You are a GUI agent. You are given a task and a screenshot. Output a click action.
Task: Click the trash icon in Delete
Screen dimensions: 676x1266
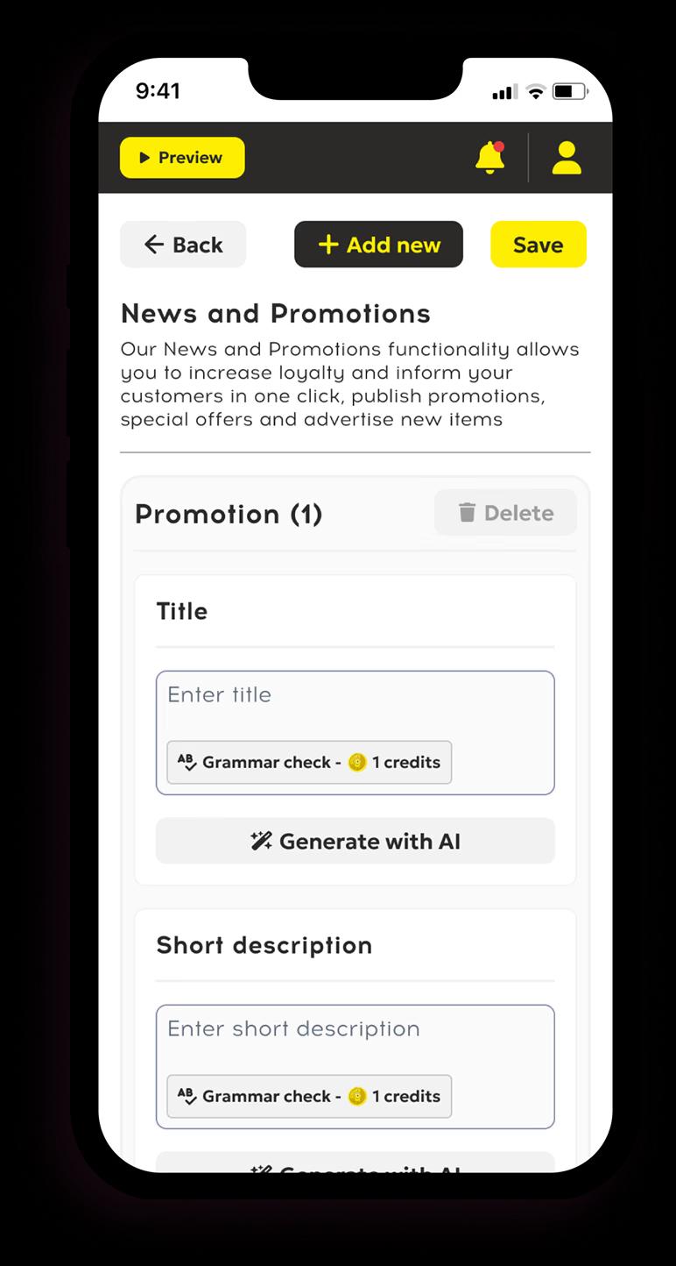point(467,513)
